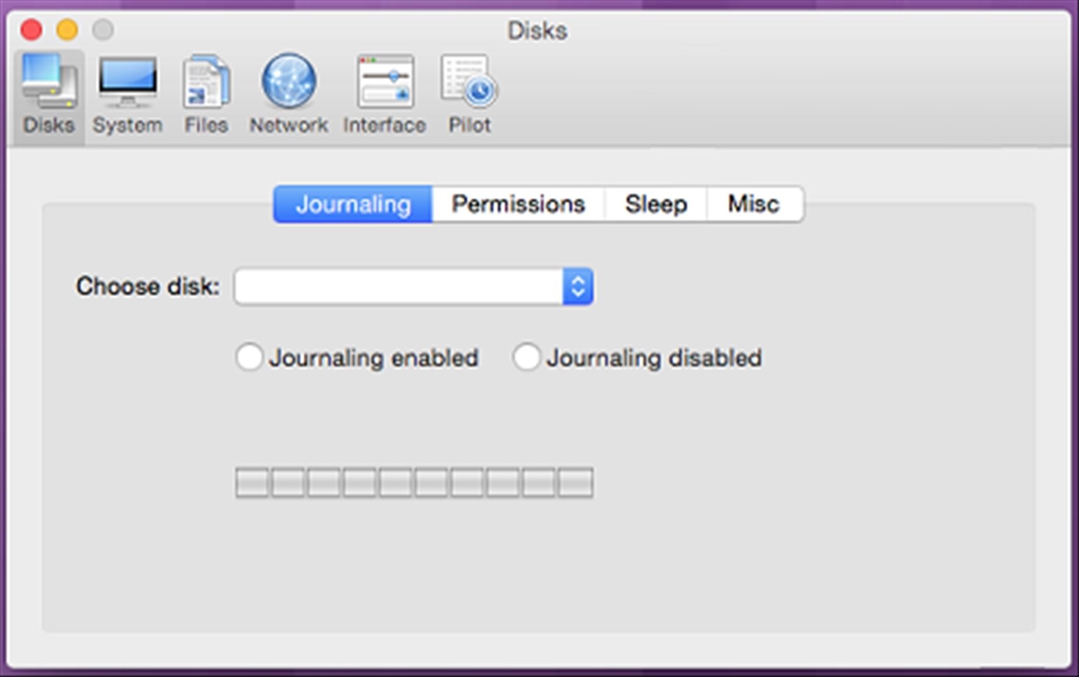Click inside the Choose disk combo box

tap(413, 287)
